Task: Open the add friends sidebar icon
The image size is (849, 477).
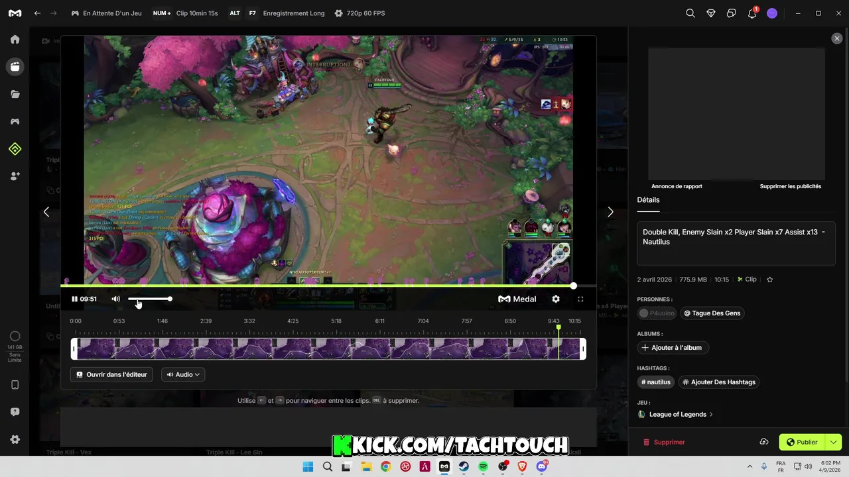Action: (x=15, y=176)
